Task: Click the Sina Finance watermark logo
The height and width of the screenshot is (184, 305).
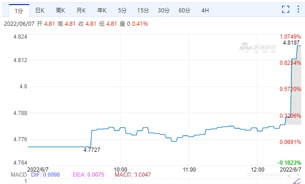Action: [258, 48]
